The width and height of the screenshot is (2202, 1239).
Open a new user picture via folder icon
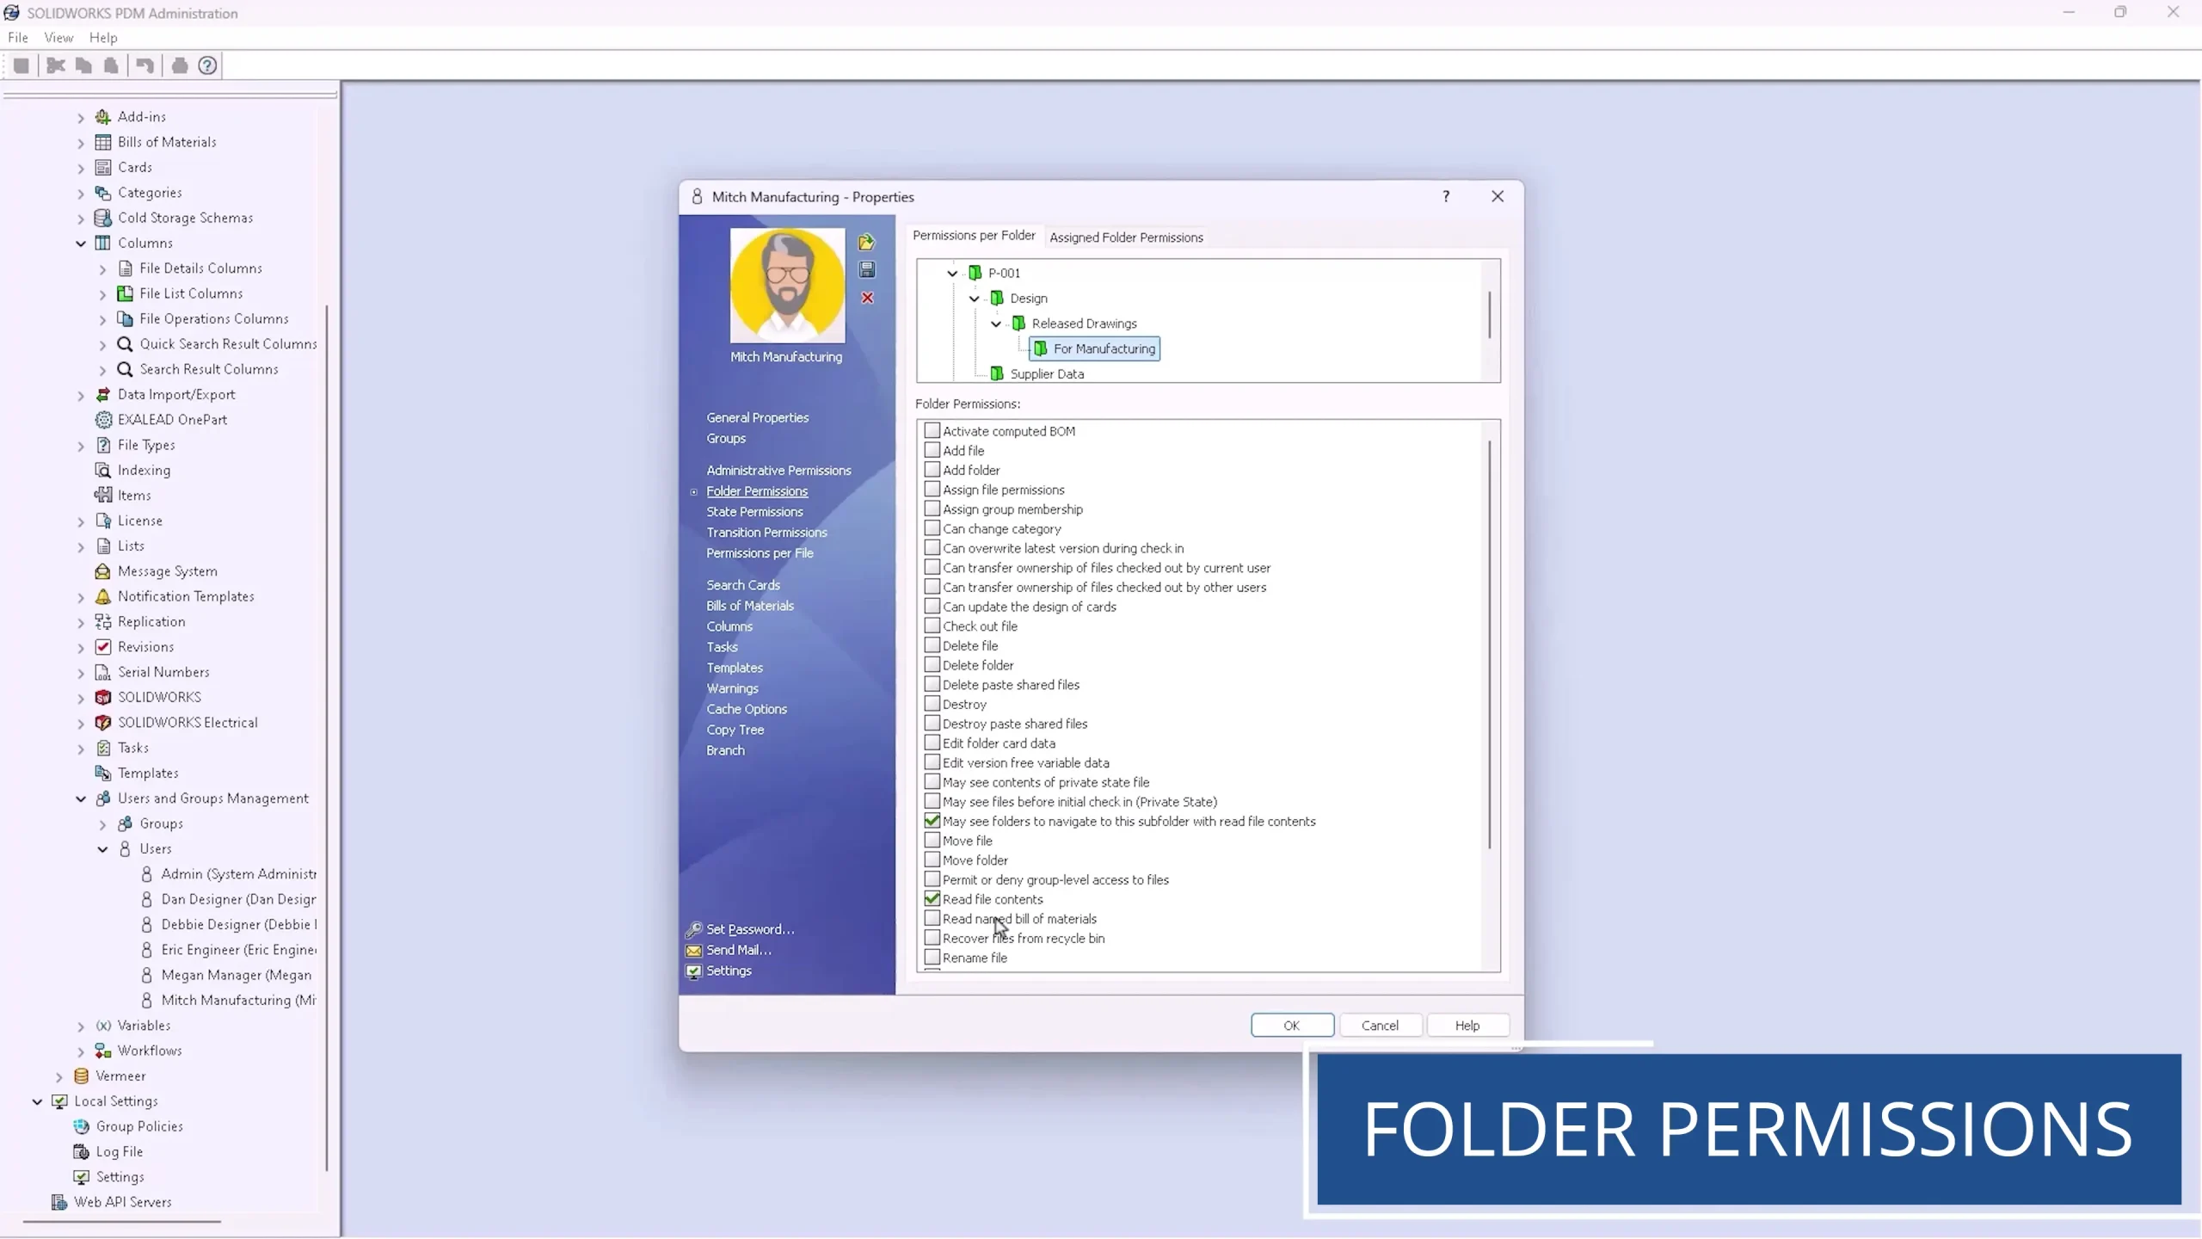867,242
